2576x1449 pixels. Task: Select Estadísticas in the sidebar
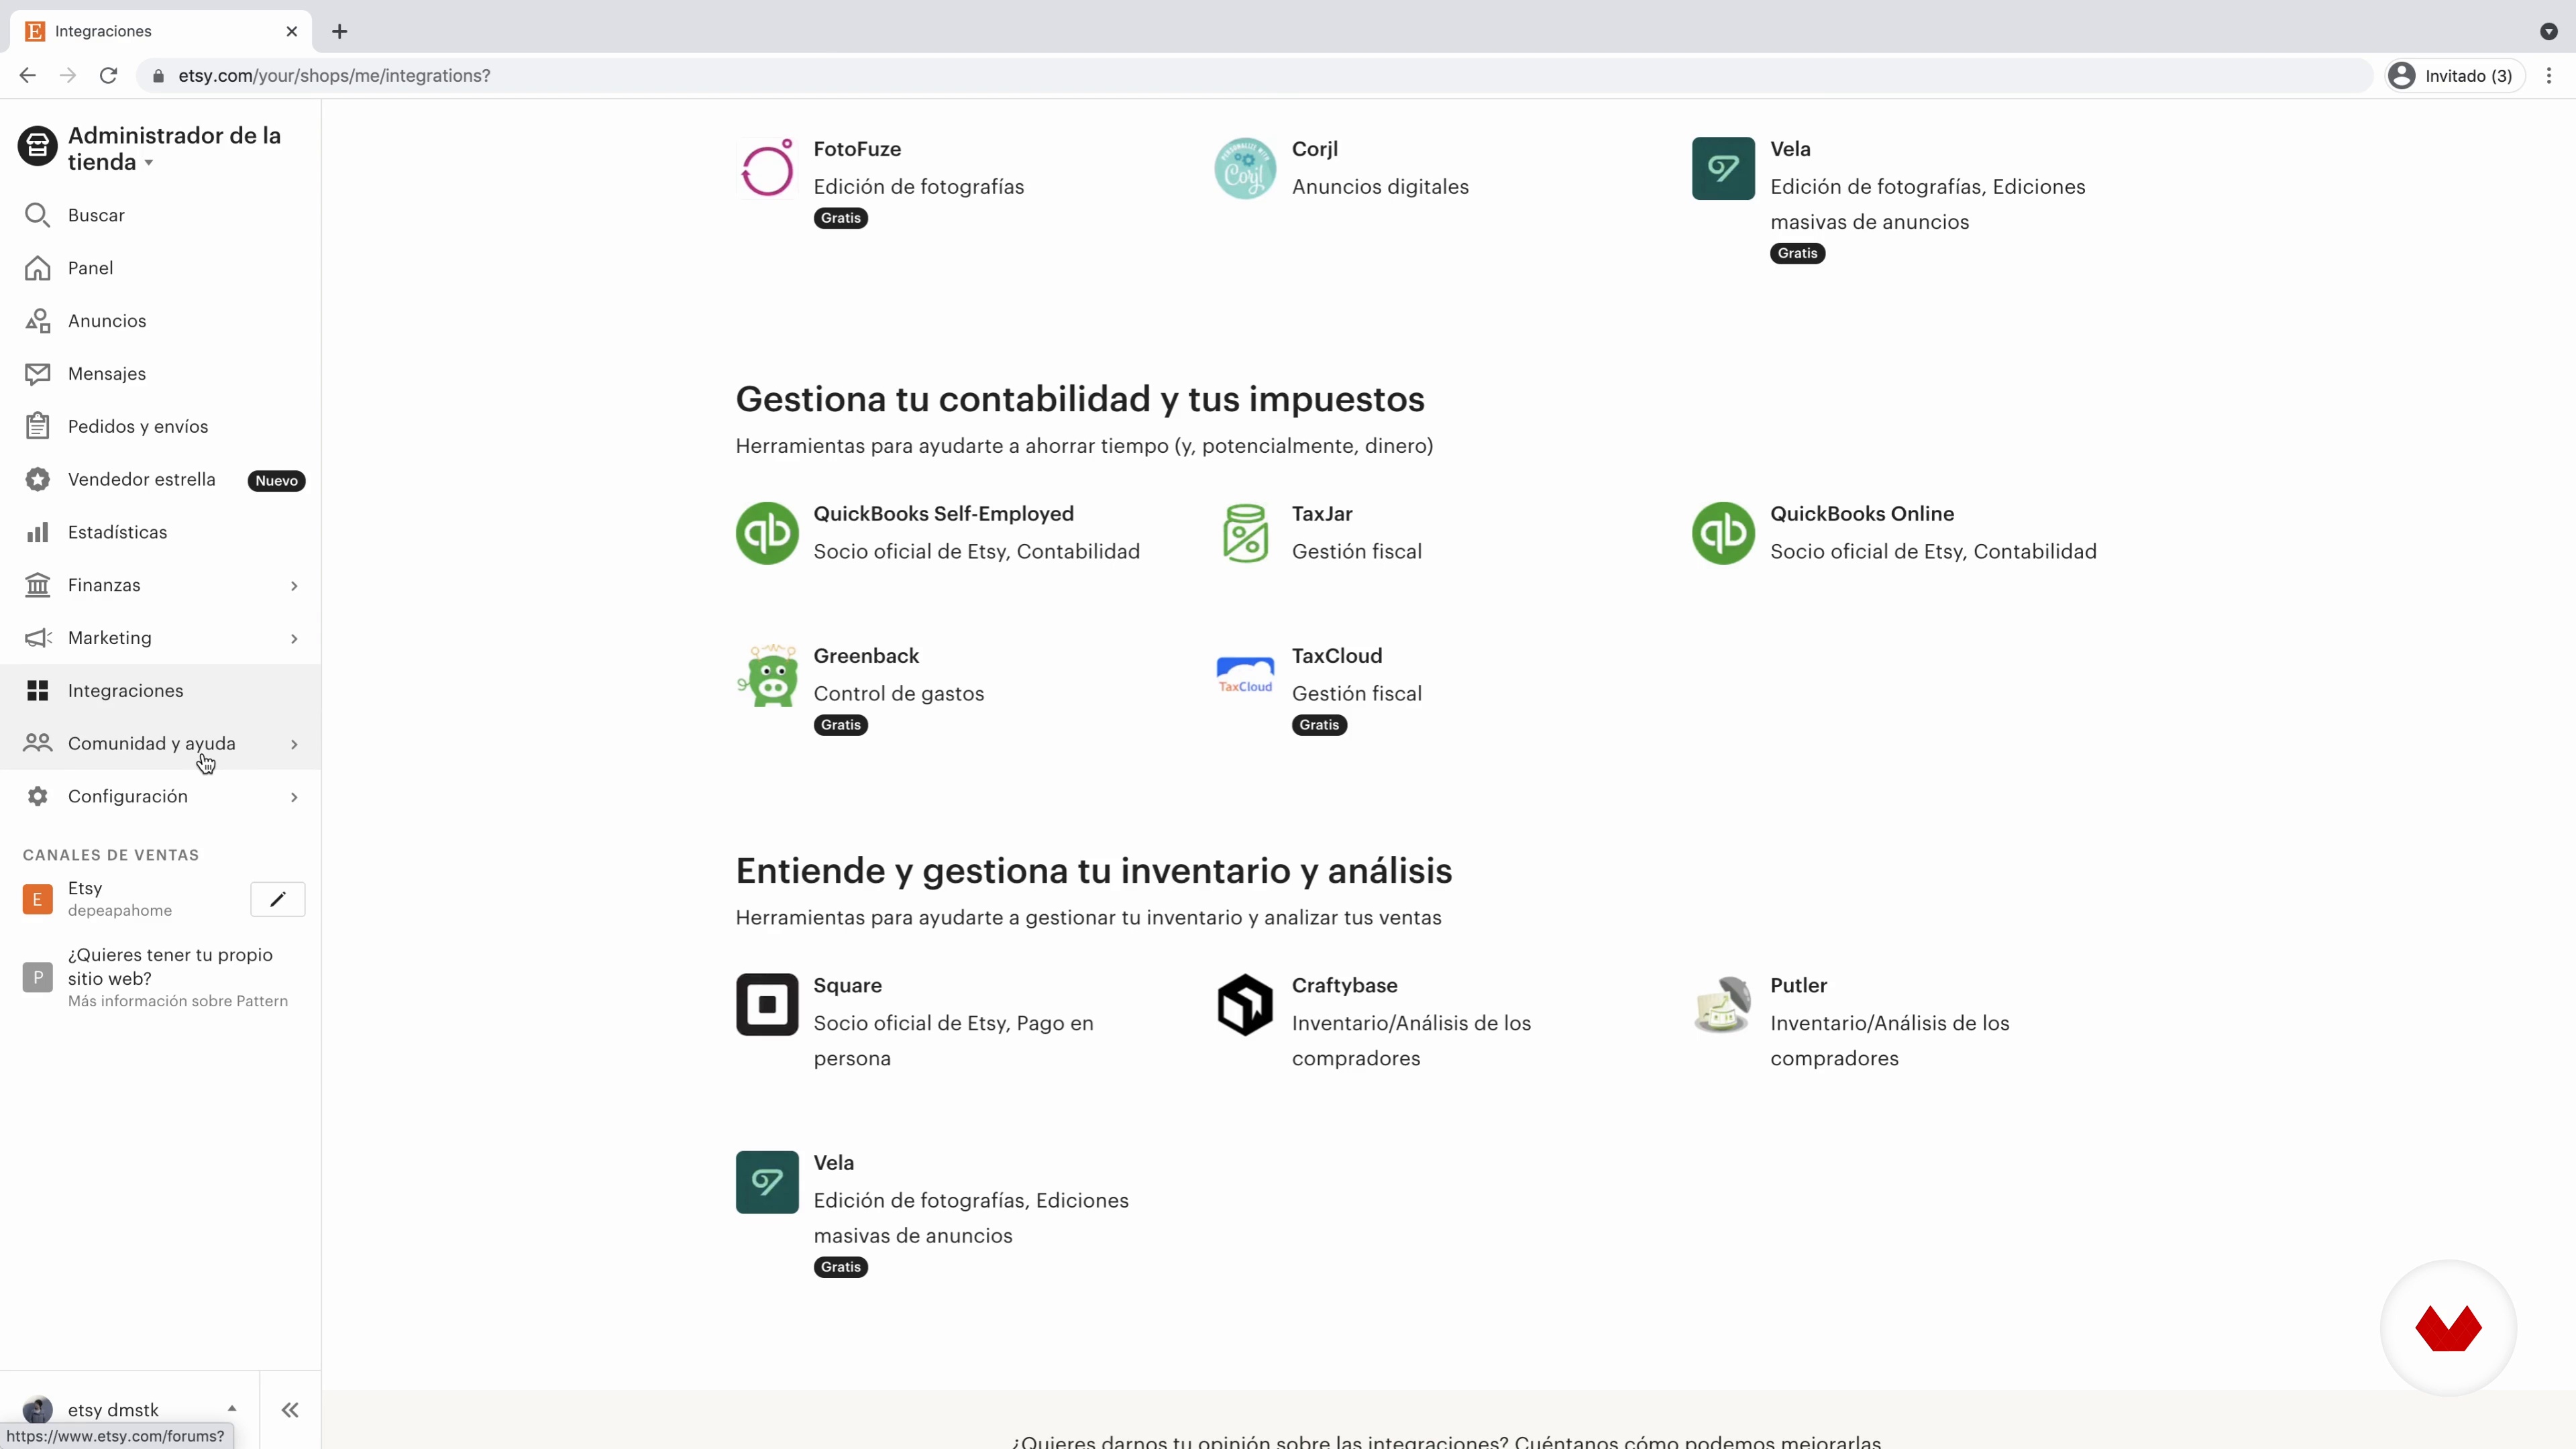tap(160, 532)
